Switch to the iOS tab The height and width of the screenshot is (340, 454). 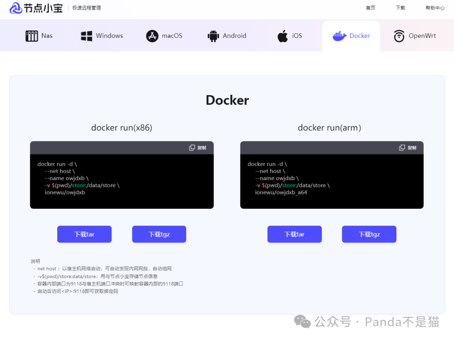[x=290, y=36]
